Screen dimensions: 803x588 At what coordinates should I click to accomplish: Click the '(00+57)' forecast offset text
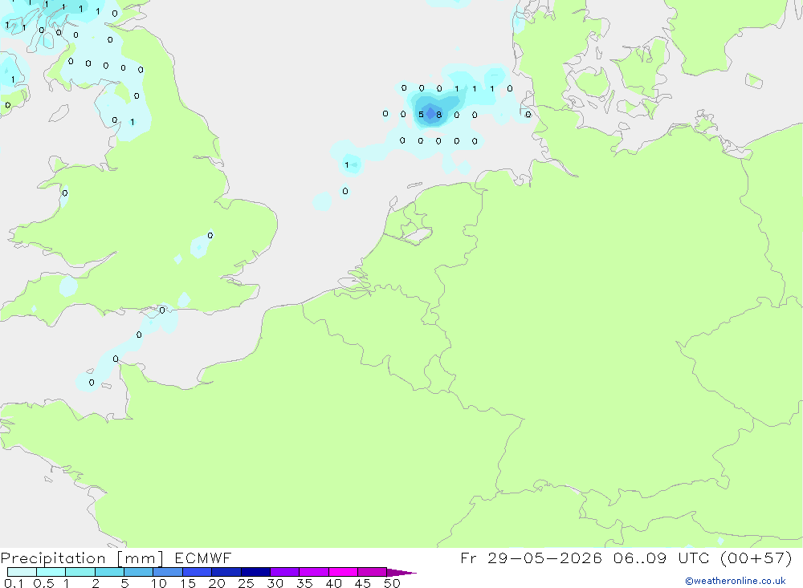pos(756,558)
